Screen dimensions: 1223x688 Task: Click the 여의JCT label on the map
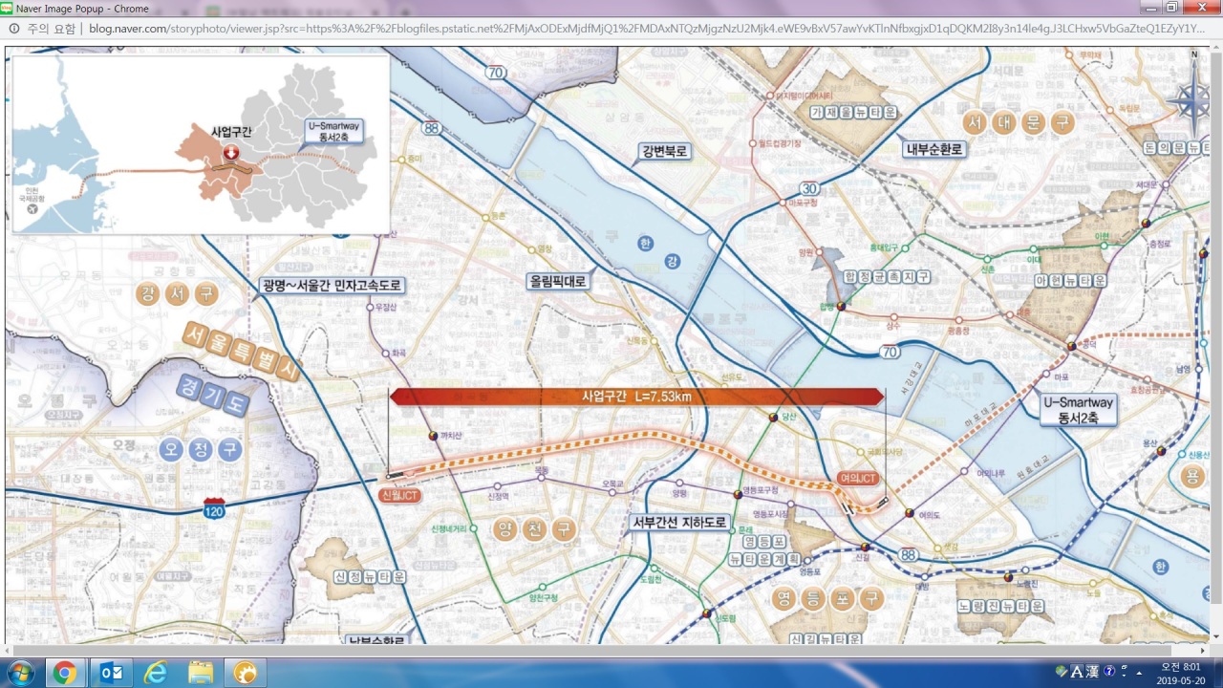click(857, 478)
